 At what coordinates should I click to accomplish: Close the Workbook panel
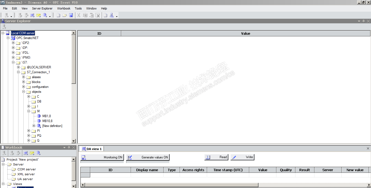74,148
